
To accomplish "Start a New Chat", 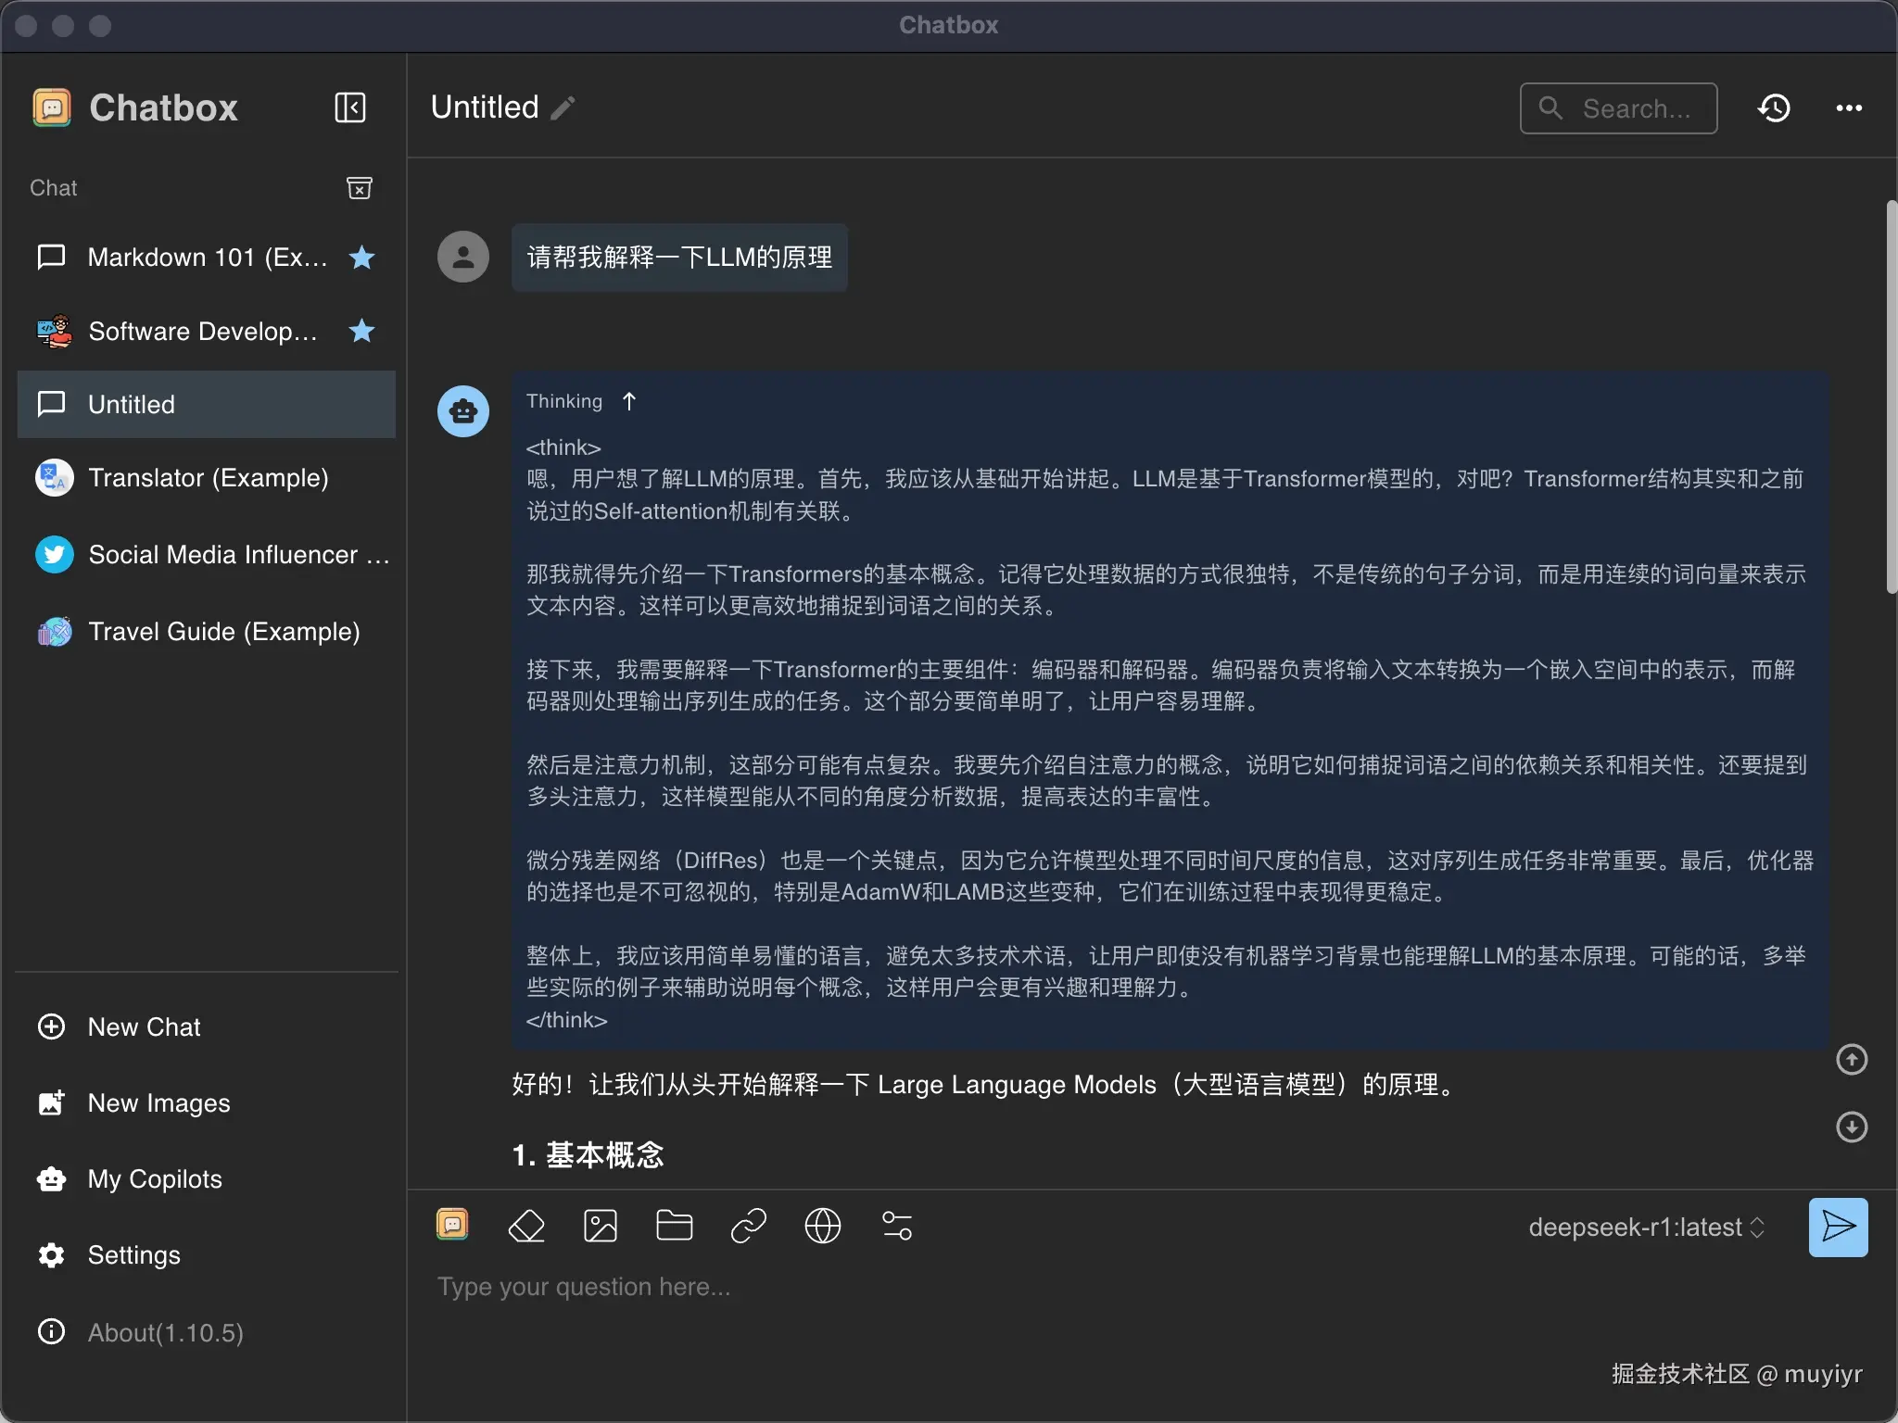I will tap(144, 1026).
